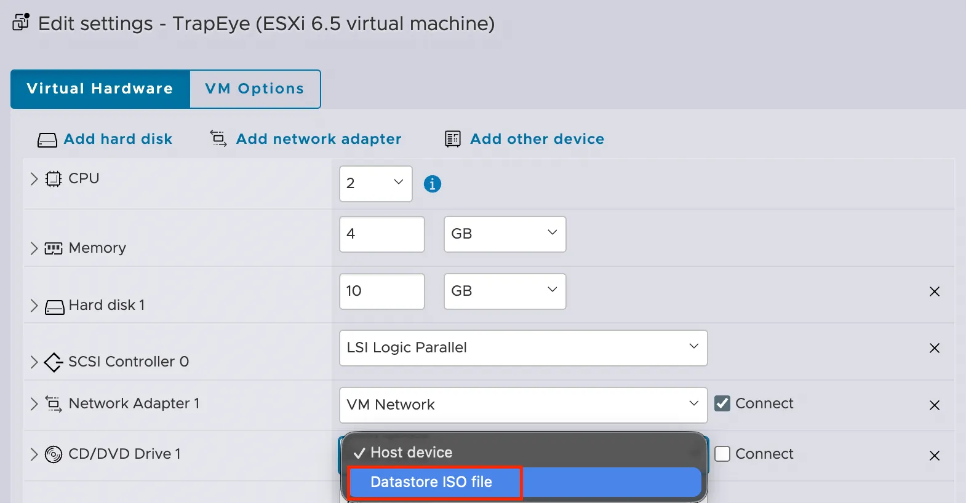Disable Connect for Network Adapter 1
This screenshot has width=966, height=503.
722,403
